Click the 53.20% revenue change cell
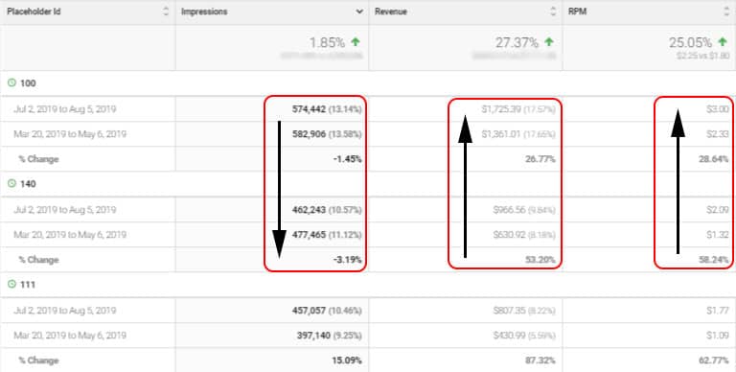 (466, 260)
